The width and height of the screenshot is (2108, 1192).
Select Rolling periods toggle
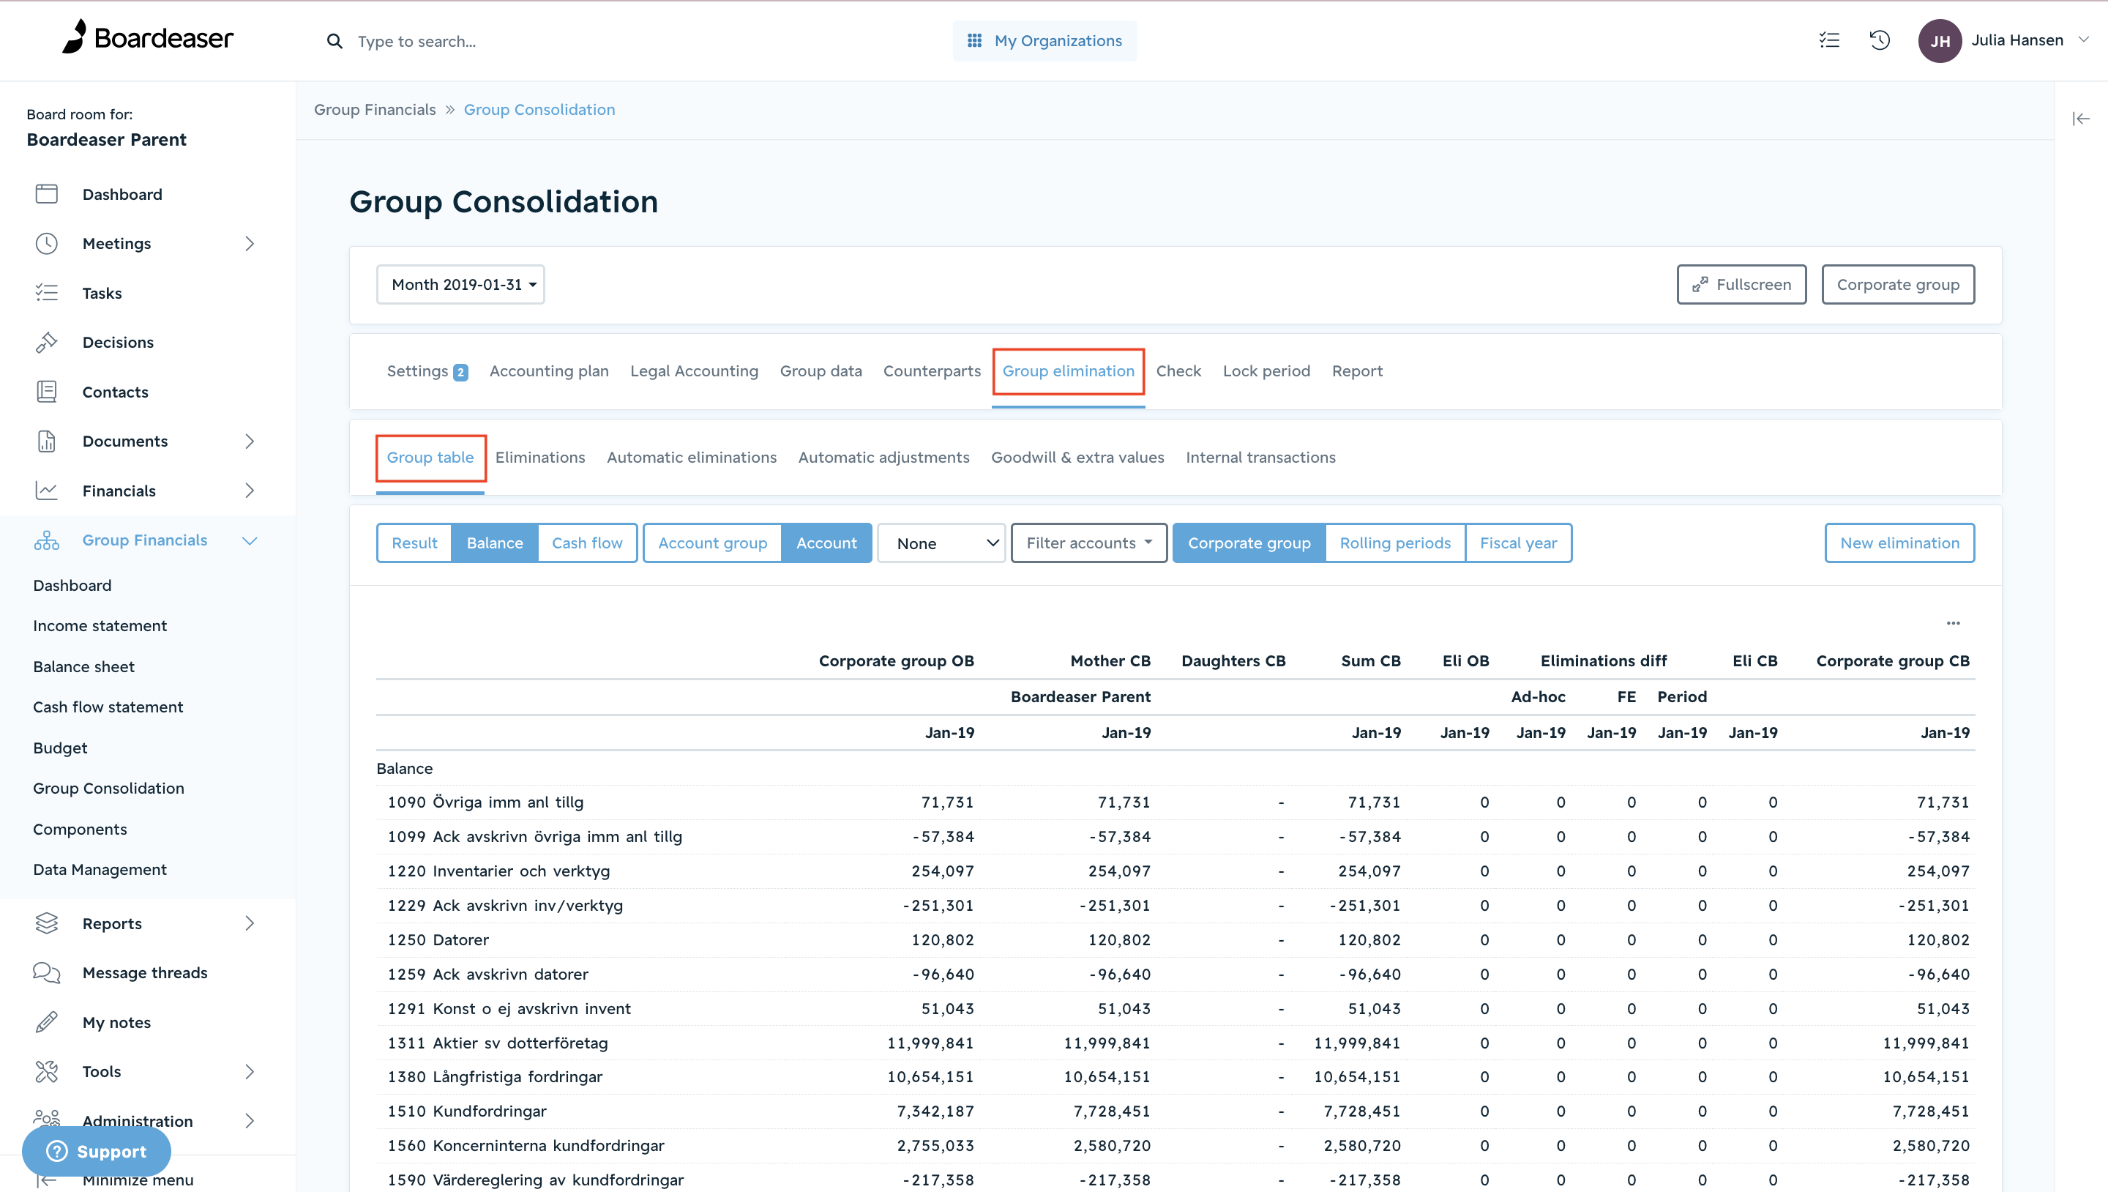click(1395, 543)
